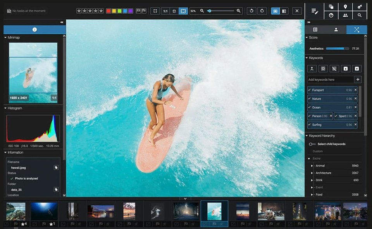
Task: Enable Select child keywords switch
Action: point(312,144)
